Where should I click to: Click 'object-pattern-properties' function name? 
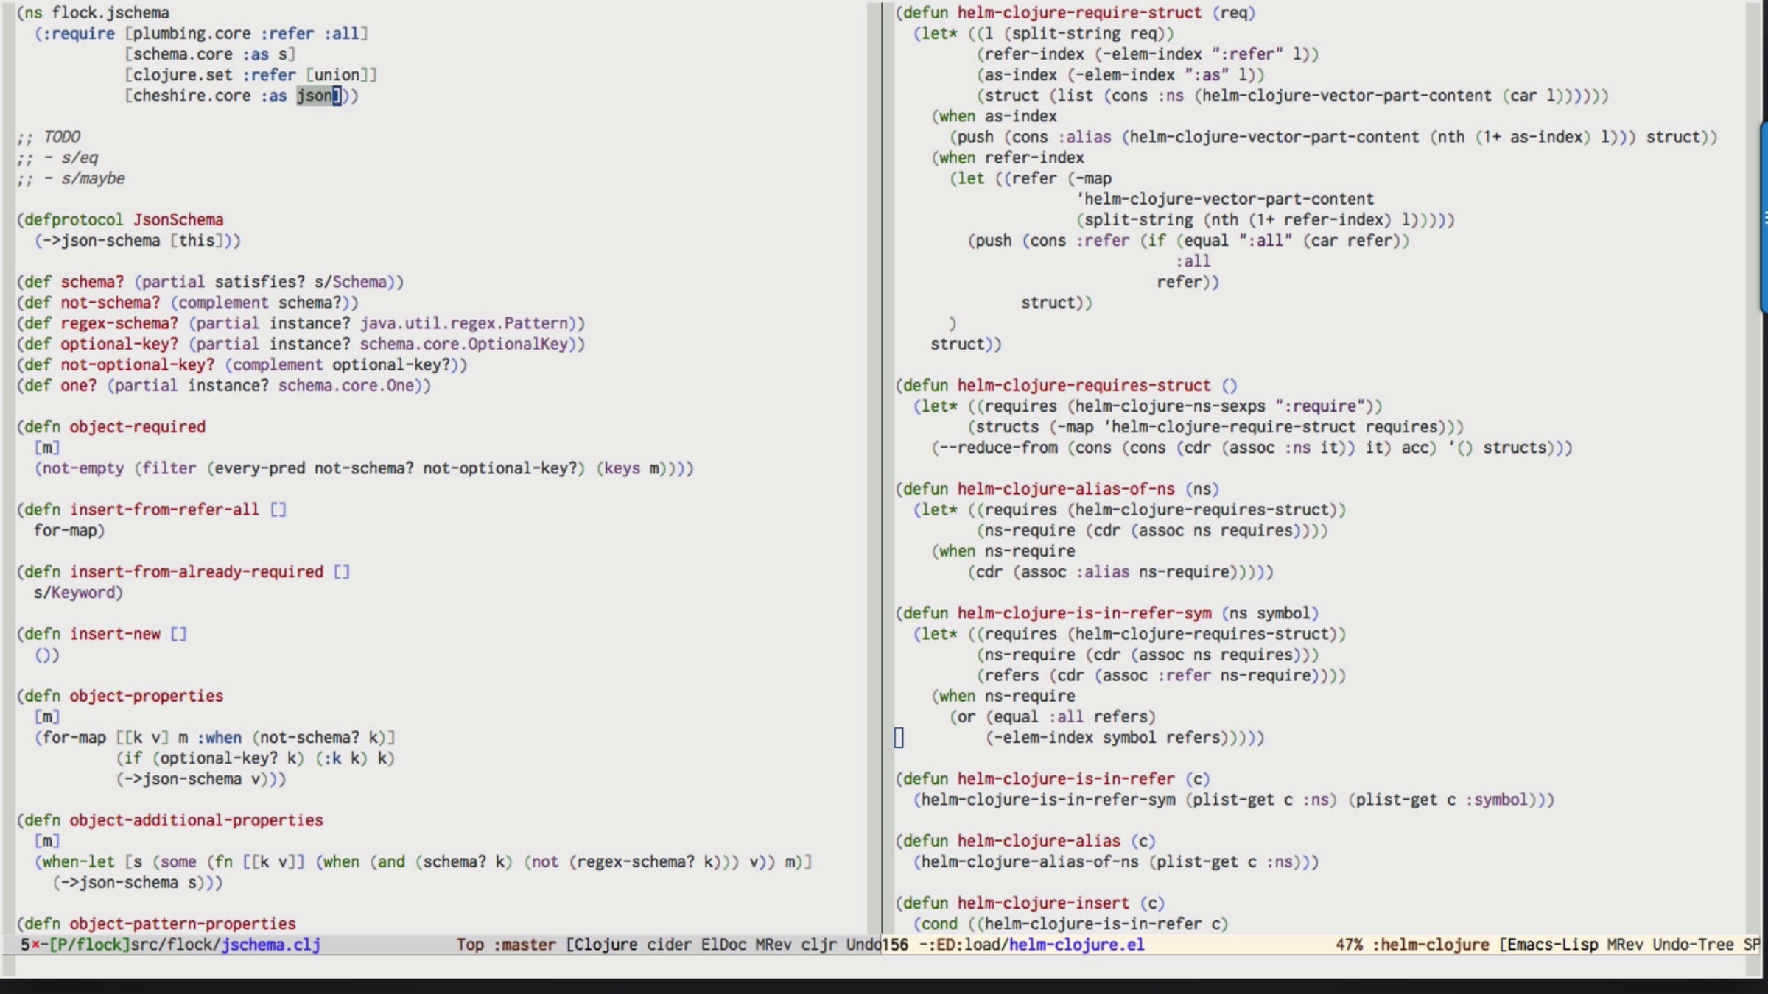183,923
